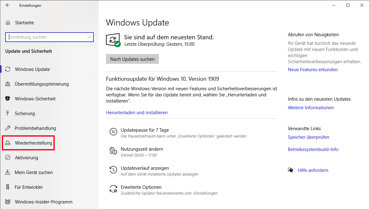The height and width of the screenshot is (209, 369).
Task: Open Windows-Insider-Programm
Action: click(x=44, y=202)
